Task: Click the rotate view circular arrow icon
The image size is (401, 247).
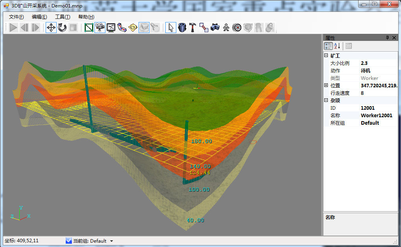Action: 62,28
